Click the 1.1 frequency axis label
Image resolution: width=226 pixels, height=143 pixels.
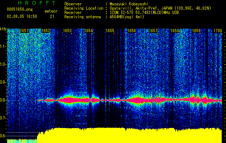point(3,46)
